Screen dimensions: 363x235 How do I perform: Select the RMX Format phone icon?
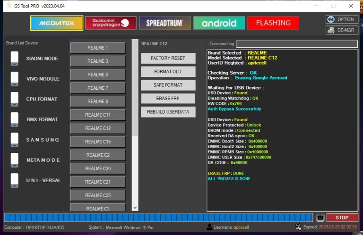pos(14,119)
